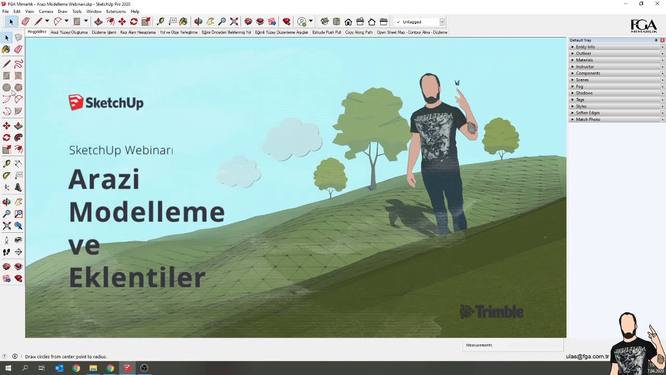Open the Extrude Push Pull scene tab
This screenshot has width=666, height=375.
[x=327, y=32]
